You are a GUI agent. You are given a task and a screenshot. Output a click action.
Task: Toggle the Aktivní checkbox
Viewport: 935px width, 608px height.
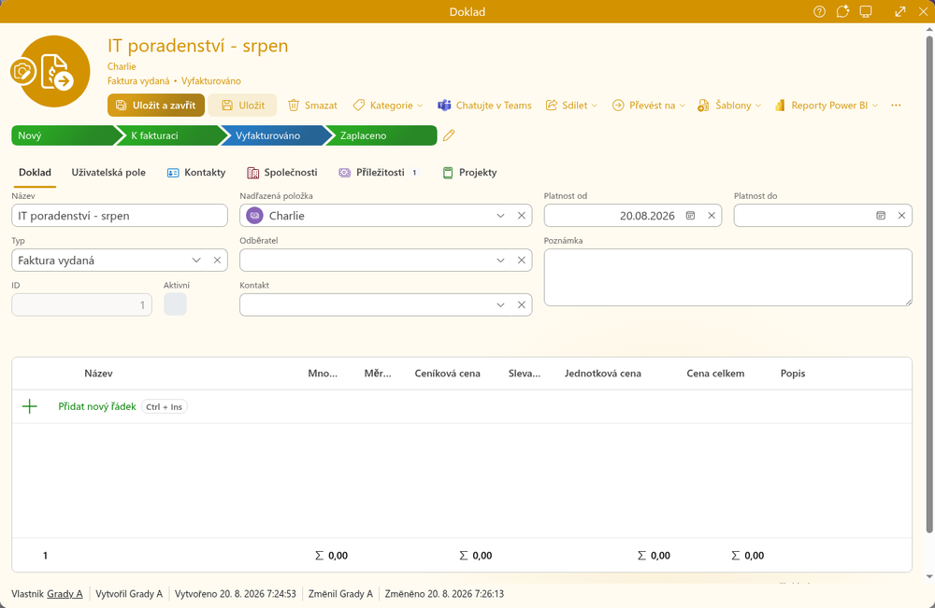click(176, 304)
